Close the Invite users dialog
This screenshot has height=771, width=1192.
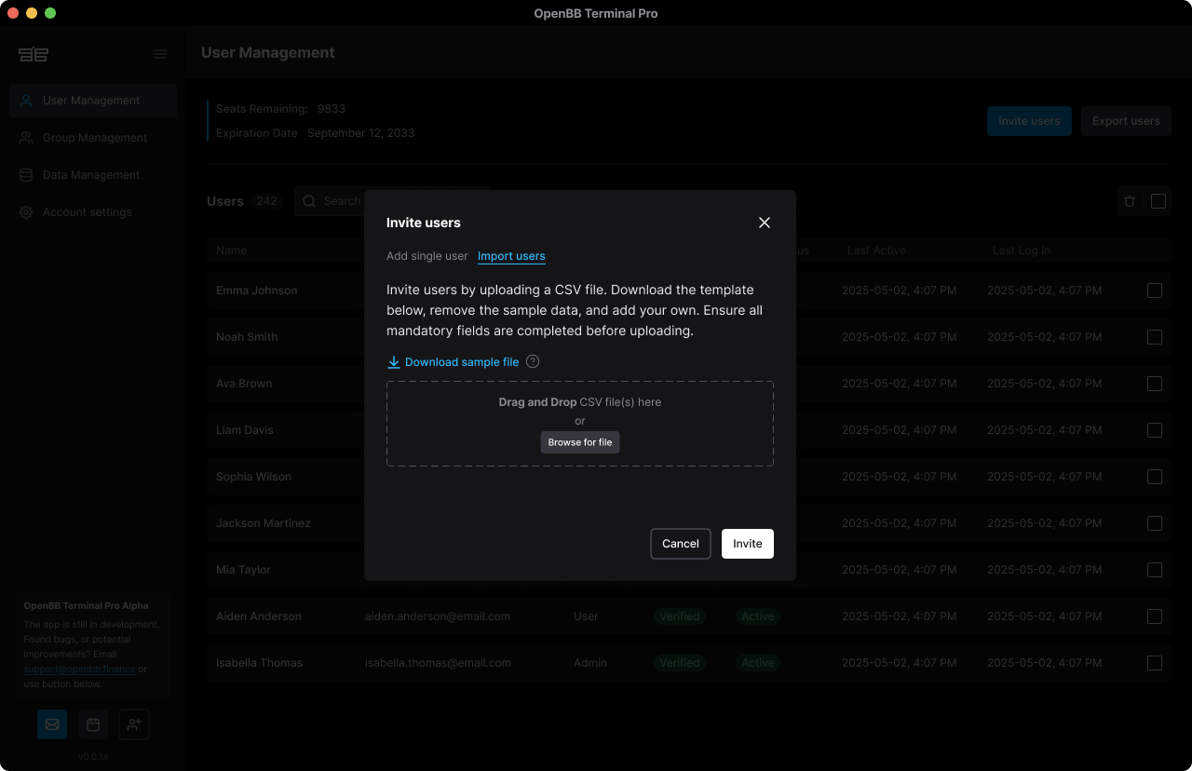click(x=765, y=223)
